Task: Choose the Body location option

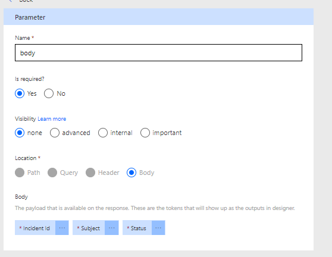Action: pyautogui.click(x=131, y=173)
